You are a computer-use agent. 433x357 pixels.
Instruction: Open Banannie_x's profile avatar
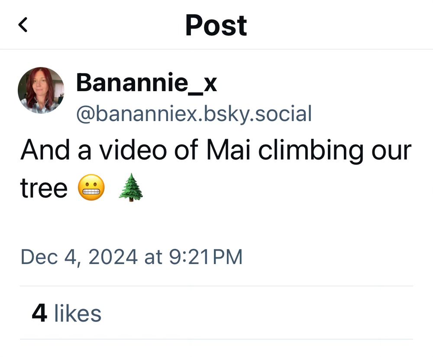[x=41, y=90]
